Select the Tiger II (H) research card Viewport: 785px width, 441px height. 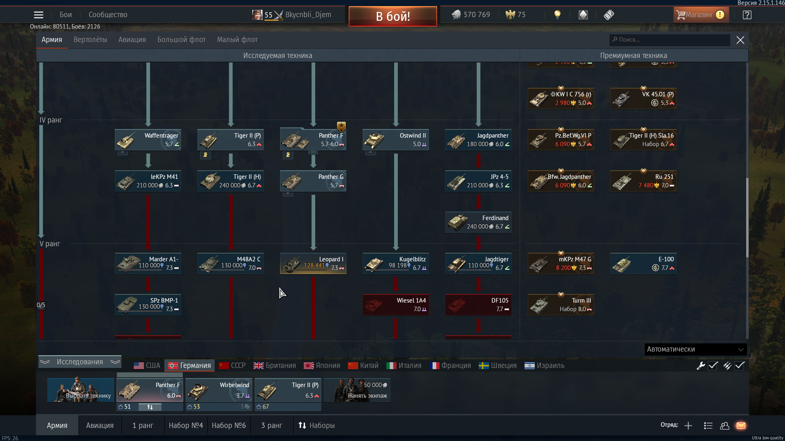(231, 181)
